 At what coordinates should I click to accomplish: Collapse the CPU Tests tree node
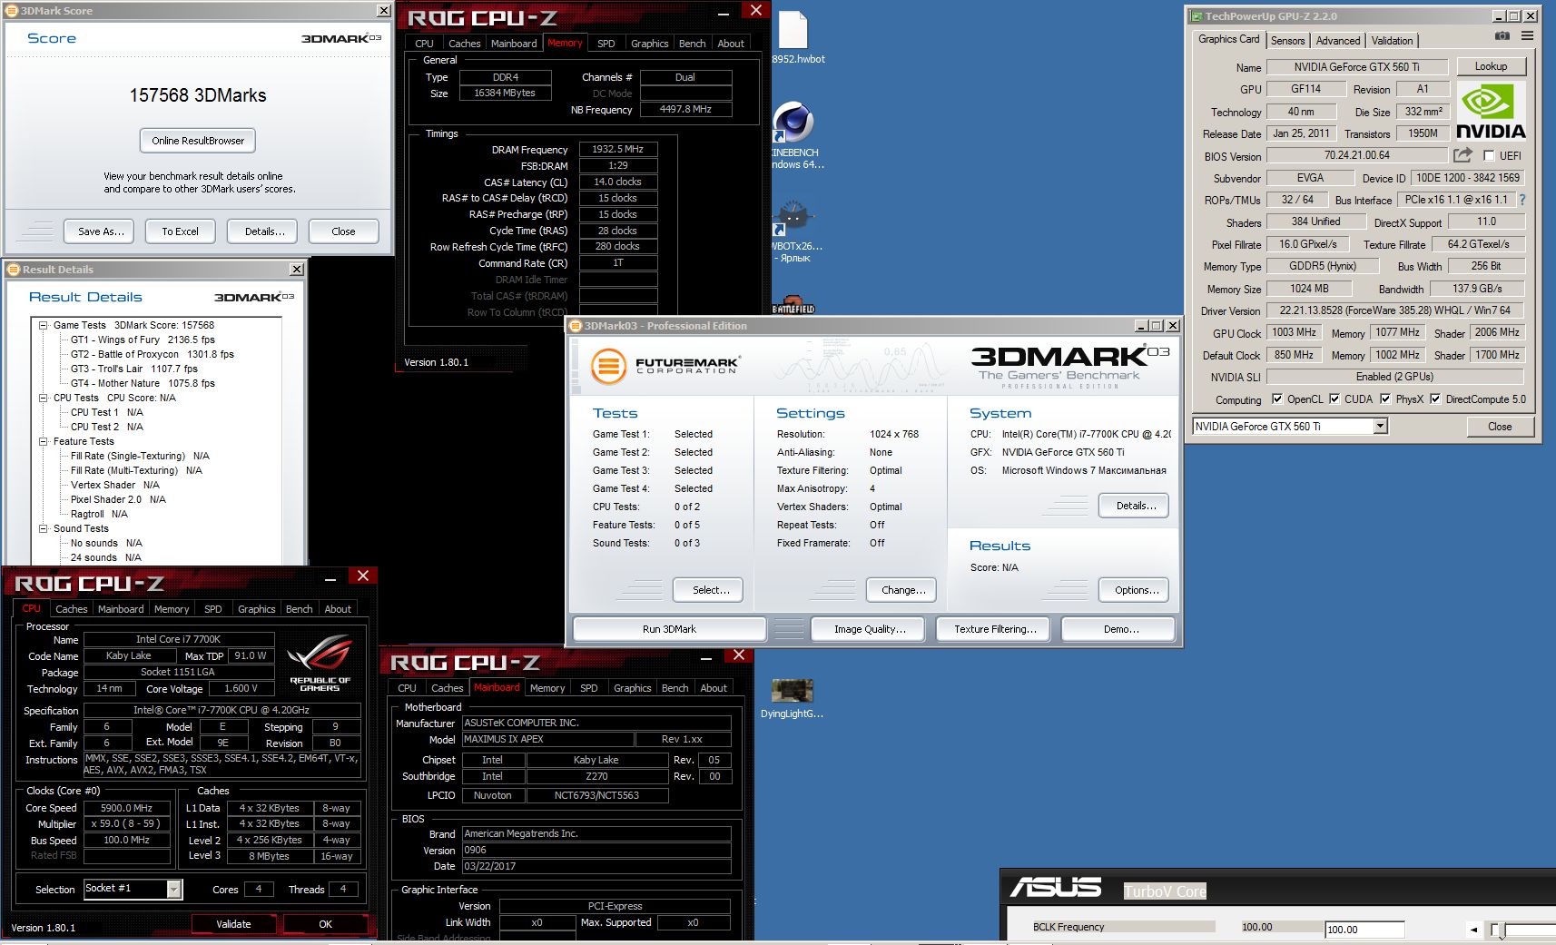[43, 398]
